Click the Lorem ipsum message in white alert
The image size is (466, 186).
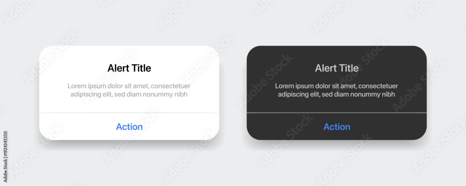click(129, 90)
